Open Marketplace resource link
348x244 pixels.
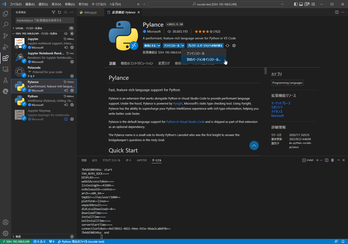click(281, 103)
